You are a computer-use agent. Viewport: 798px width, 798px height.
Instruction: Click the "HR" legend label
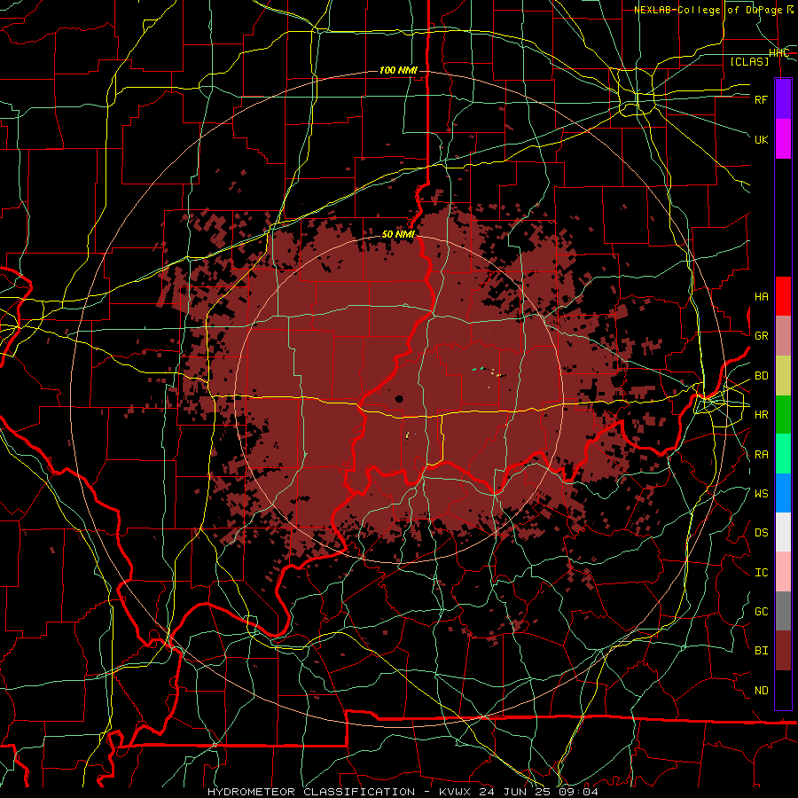coord(761,415)
